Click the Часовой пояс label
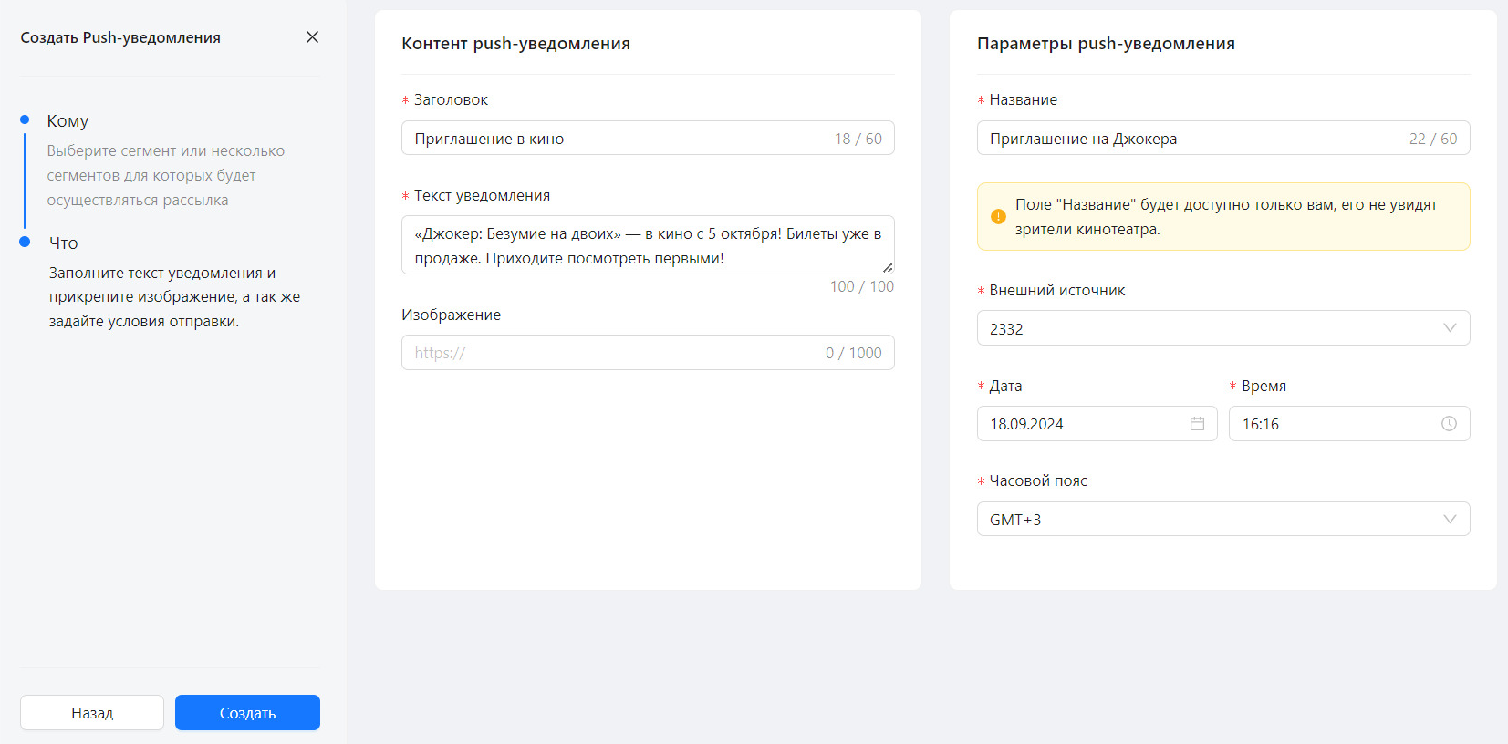This screenshot has width=1508, height=744. coord(1038,480)
